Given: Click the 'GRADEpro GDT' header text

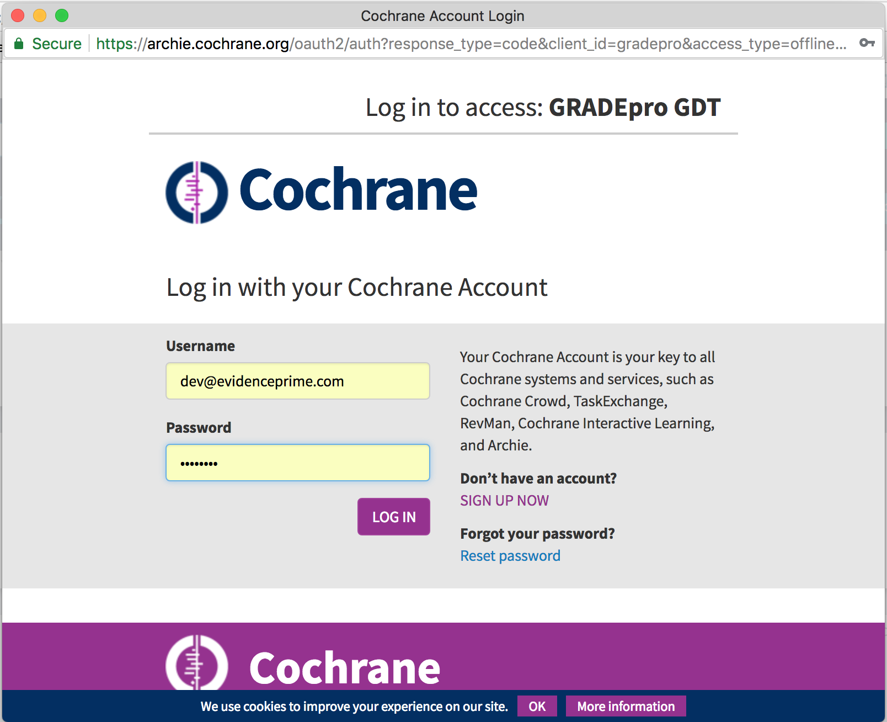Looking at the screenshot, I should (635, 107).
